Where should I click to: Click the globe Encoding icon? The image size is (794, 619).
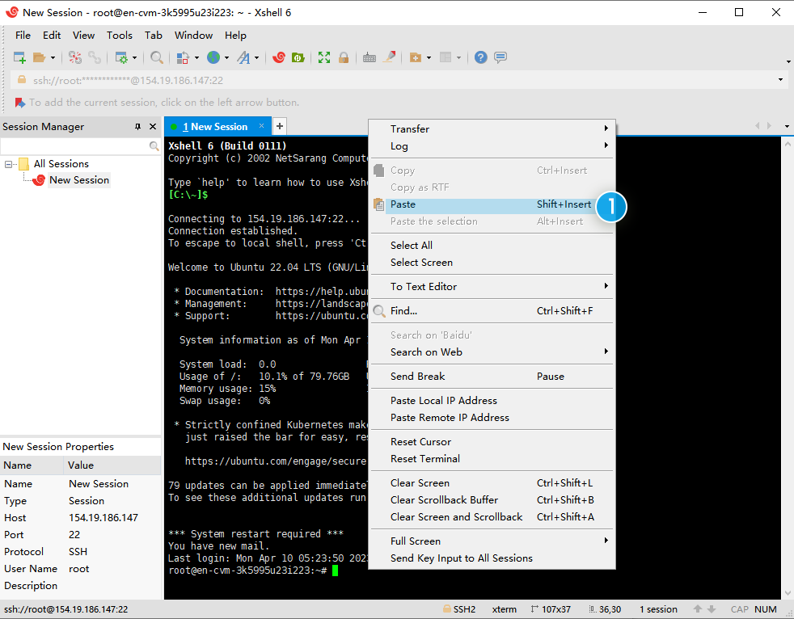[213, 57]
